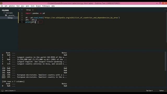167x94 pixels.
Task: Change syntax via Python status item
Action: [162, 91]
